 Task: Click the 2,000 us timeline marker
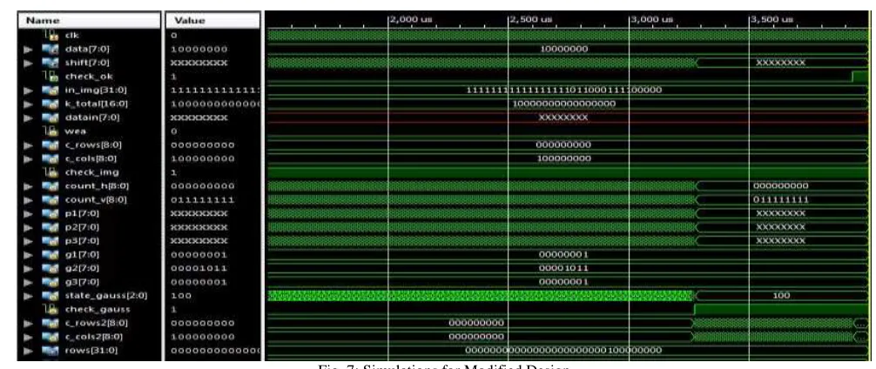click(411, 19)
